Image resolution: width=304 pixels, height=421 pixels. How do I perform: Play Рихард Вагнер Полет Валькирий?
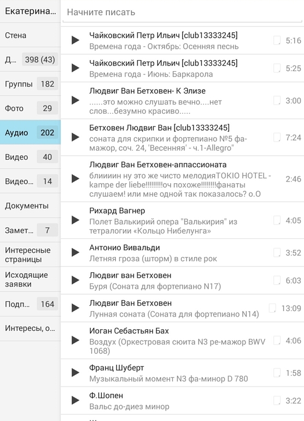[75, 220]
